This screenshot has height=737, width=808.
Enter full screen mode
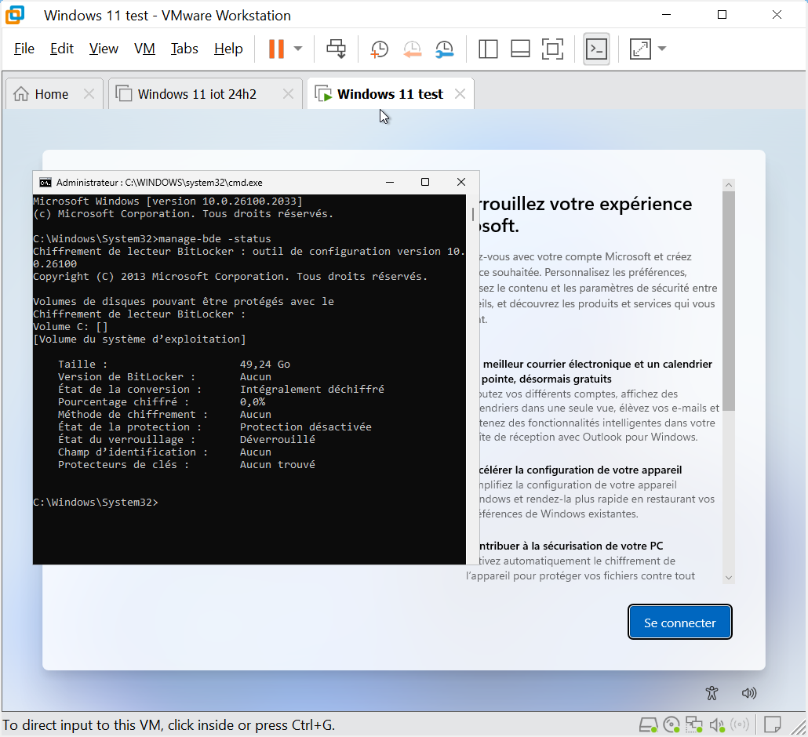552,49
